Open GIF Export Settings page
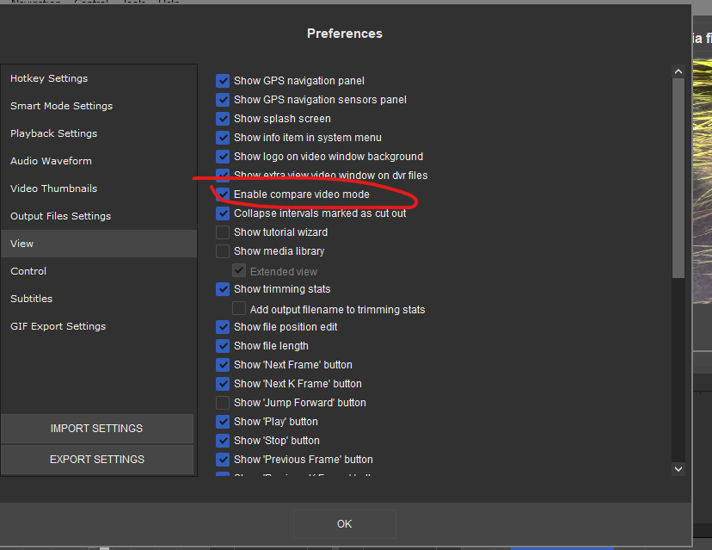 click(58, 326)
